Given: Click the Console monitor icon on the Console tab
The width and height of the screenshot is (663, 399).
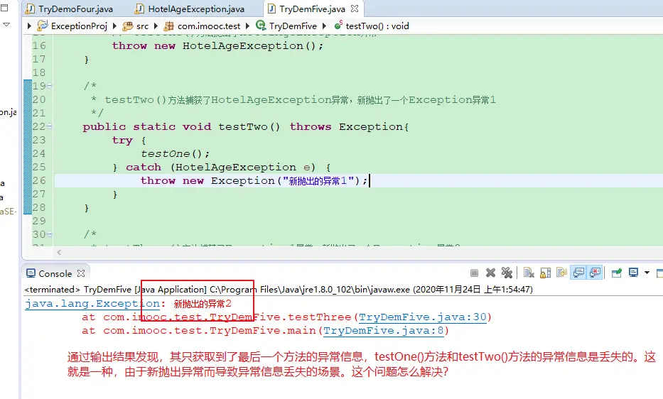Looking at the screenshot, I should click(31, 273).
